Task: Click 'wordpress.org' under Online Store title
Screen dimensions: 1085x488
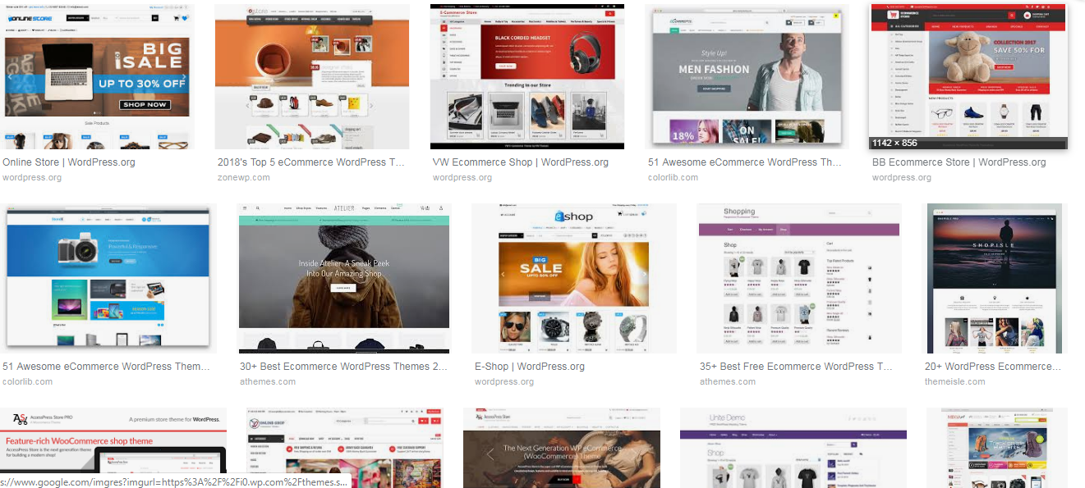Action: tap(32, 177)
